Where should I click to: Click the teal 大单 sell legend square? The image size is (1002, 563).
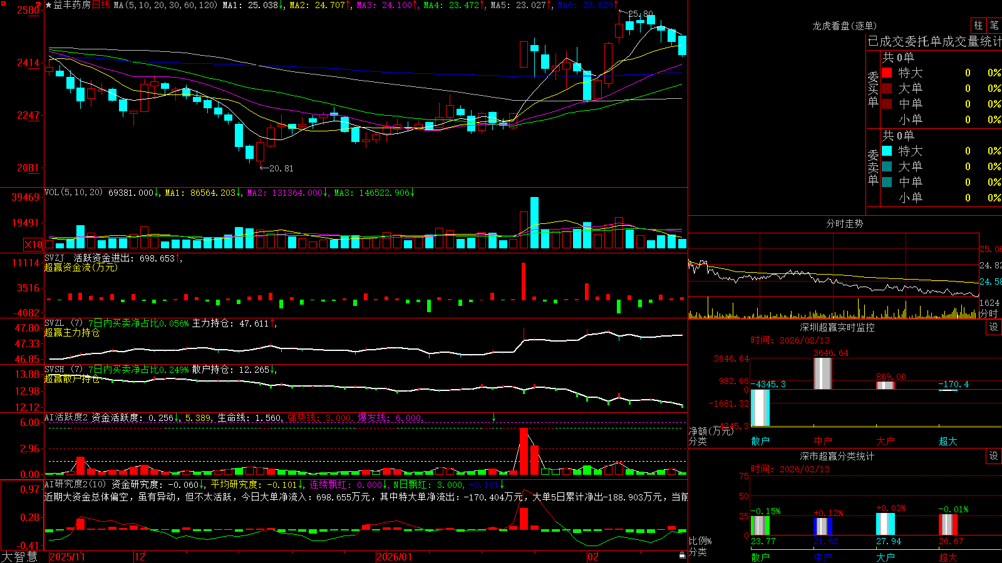click(x=887, y=166)
